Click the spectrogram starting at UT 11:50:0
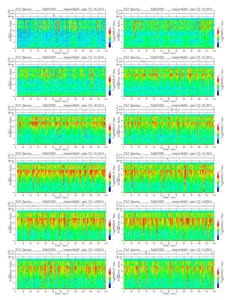 (169, 274)
